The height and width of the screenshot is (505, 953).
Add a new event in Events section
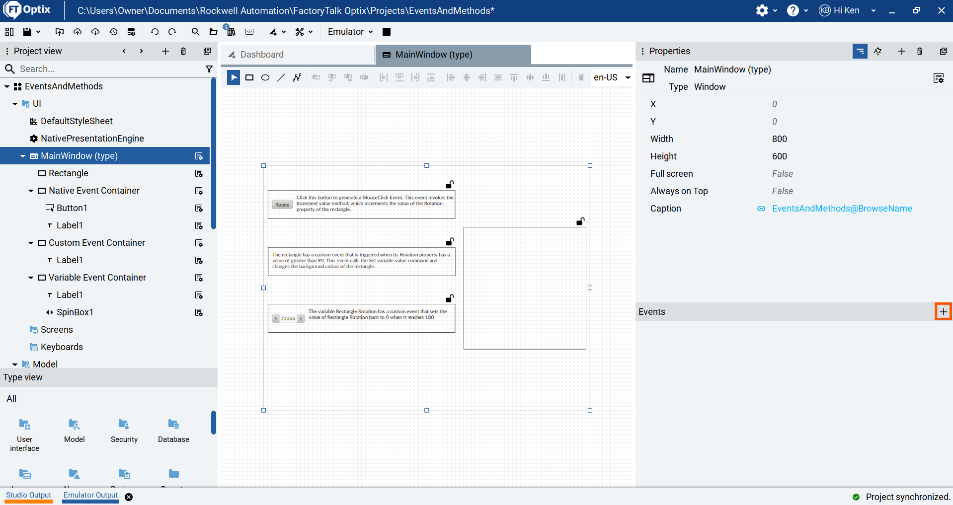coord(943,312)
